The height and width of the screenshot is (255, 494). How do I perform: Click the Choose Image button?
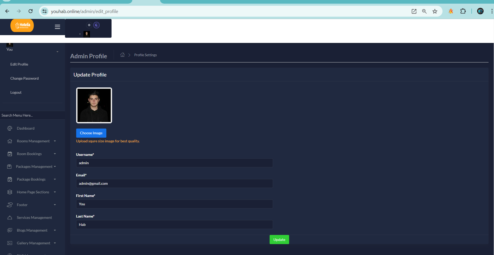click(91, 133)
